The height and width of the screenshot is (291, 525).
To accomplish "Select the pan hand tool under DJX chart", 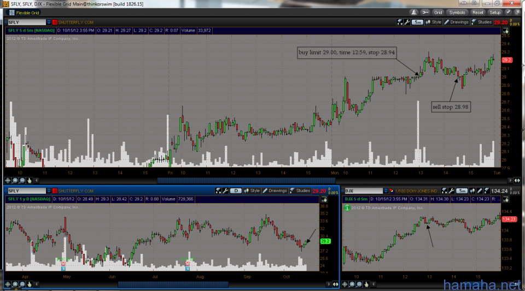I will [x=367, y=284].
